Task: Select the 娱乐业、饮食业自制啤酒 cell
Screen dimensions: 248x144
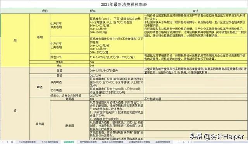Action: [70, 95]
